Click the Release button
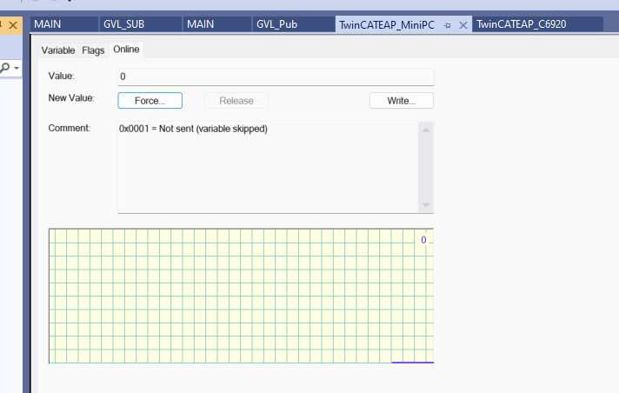The height and width of the screenshot is (393, 619). 236,100
